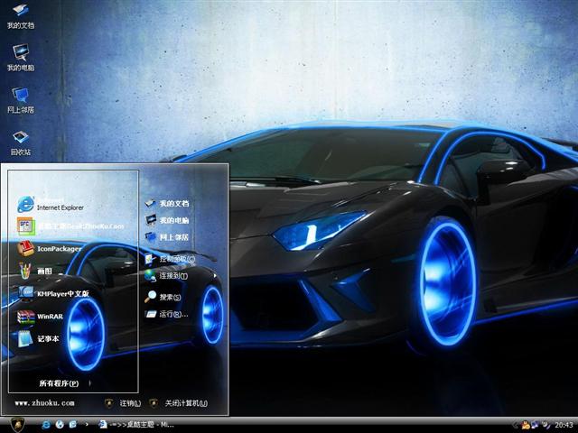The image size is (578, 433).
Task: Click 注销(L) log off button
Action: coord(123,403)
